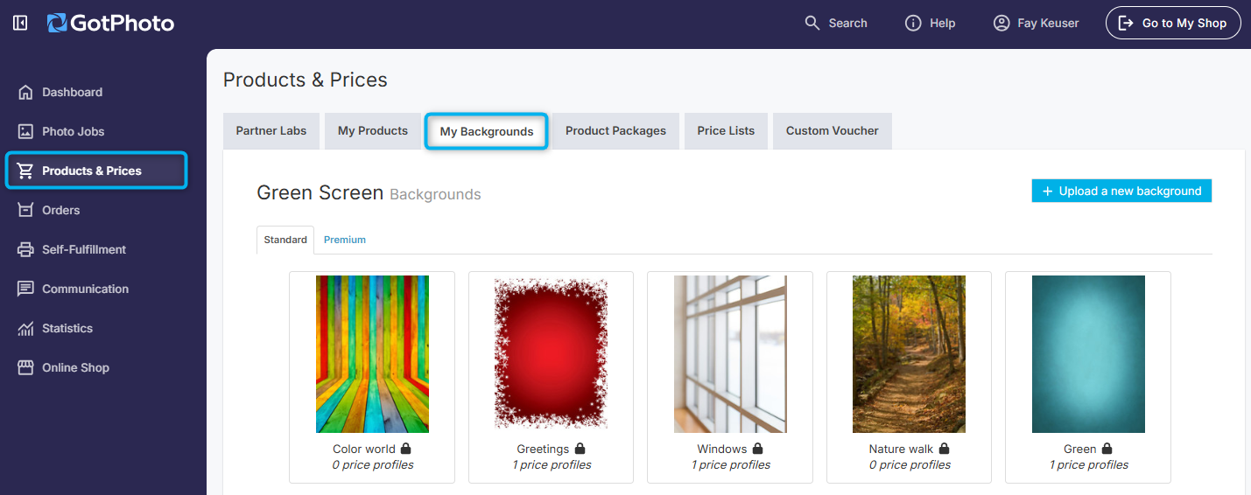Viewport: 1251px width, 495px height.
Task: Open the Custom Voucher tab
Action: [832, 130]
